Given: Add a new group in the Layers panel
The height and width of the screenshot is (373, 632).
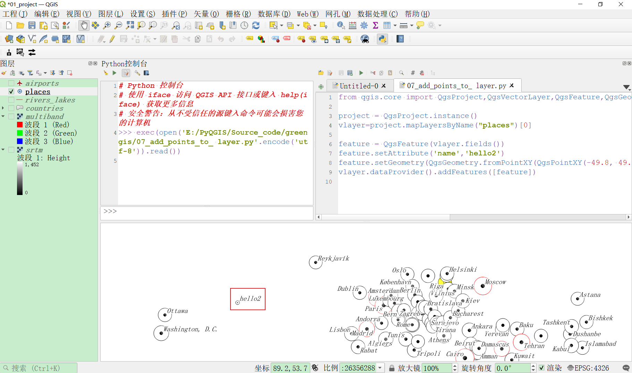Looking at the screenshot, I should (x=12, y=73).
